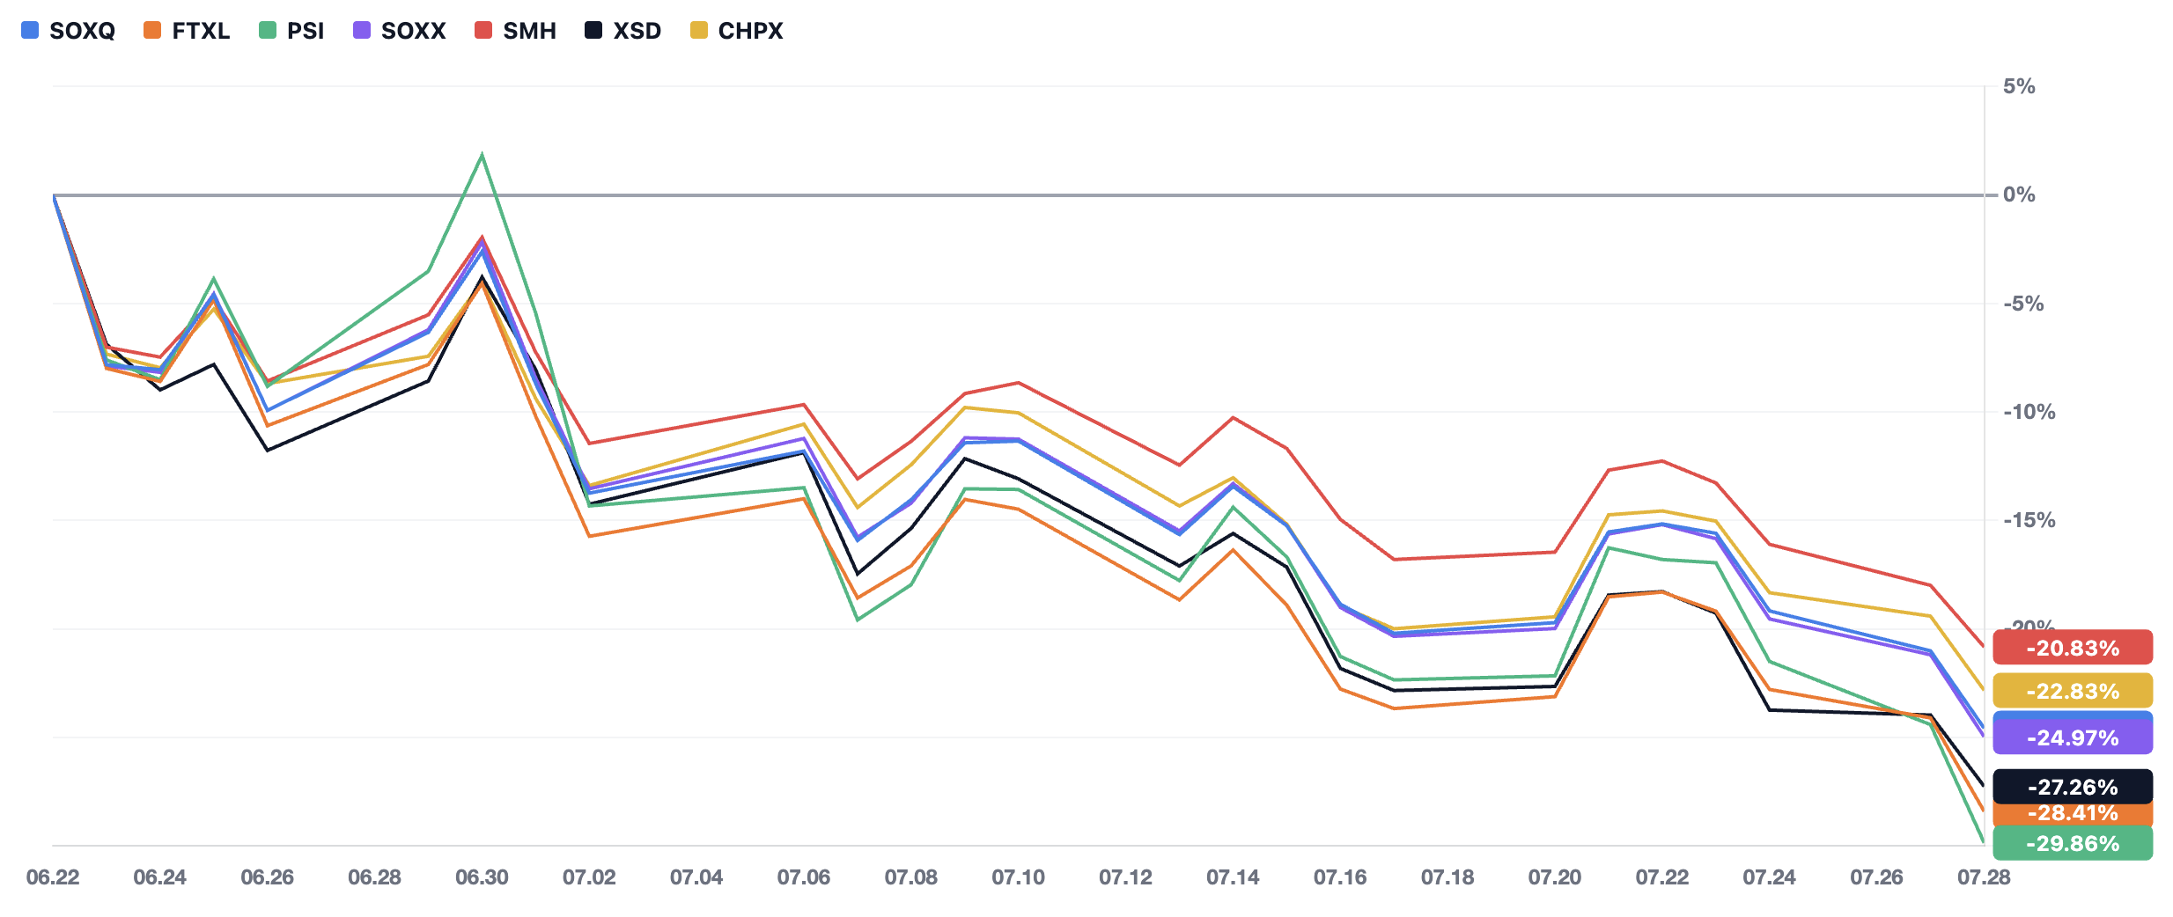Image resolution: width=2173 pixels, height=917 pixels.
Task: Click the 07.28 date axis label
Action: [1984, 877]
